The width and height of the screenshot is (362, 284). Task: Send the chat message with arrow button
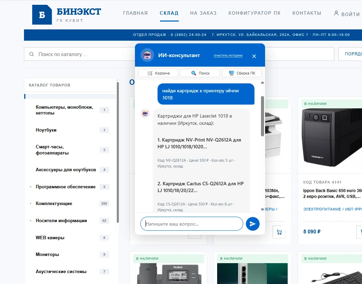click(252, 224)
